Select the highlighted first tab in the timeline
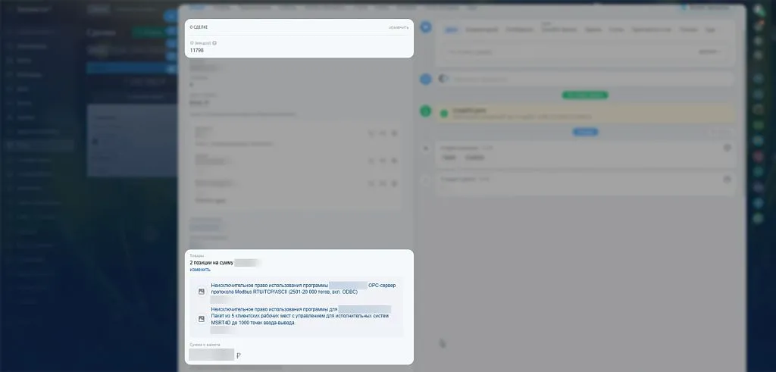 (x=452, y=30)
